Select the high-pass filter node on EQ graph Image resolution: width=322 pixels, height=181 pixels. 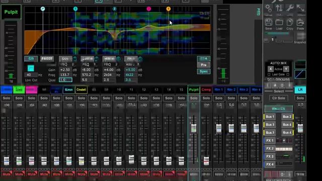43,9
